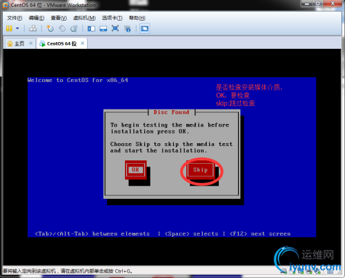
Task: Click the "<F12> next screen" hint text
Action: [260, 234]
